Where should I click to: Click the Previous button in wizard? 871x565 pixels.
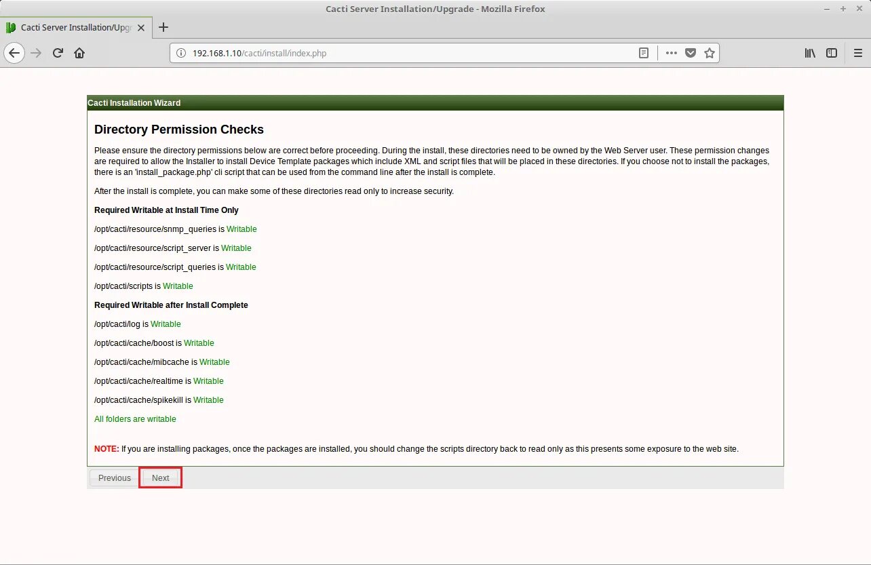(x=115, y=478)
